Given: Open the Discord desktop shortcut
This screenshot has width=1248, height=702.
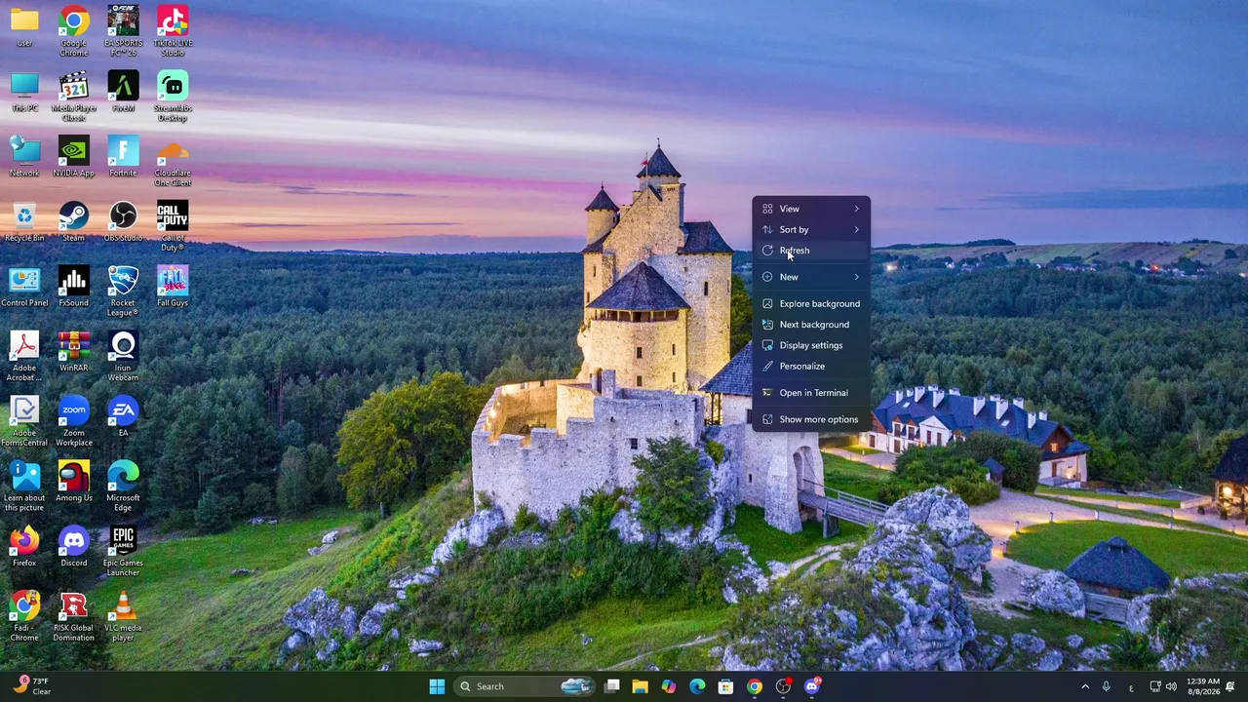Looking at the screenshot, I should pos(73,546).
